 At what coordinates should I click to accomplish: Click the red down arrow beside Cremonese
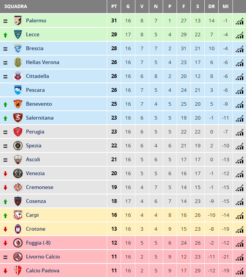pos(5,187)
